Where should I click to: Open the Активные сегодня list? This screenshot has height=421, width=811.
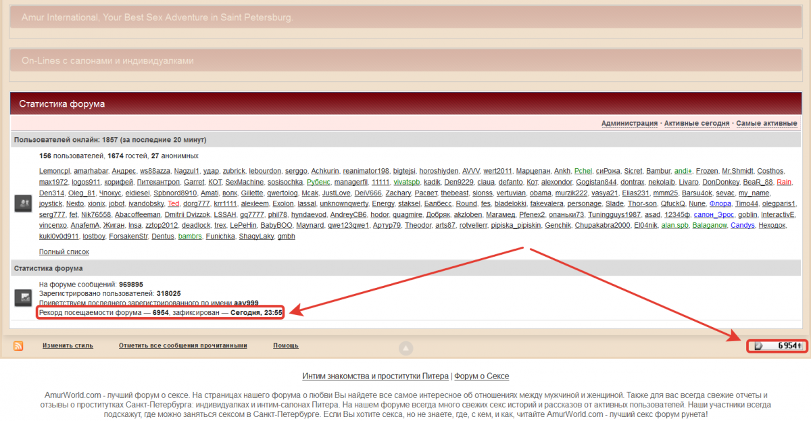point(696,124)
